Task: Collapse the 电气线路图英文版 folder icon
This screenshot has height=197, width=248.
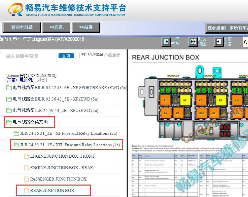Action: [x=9, y=122]
